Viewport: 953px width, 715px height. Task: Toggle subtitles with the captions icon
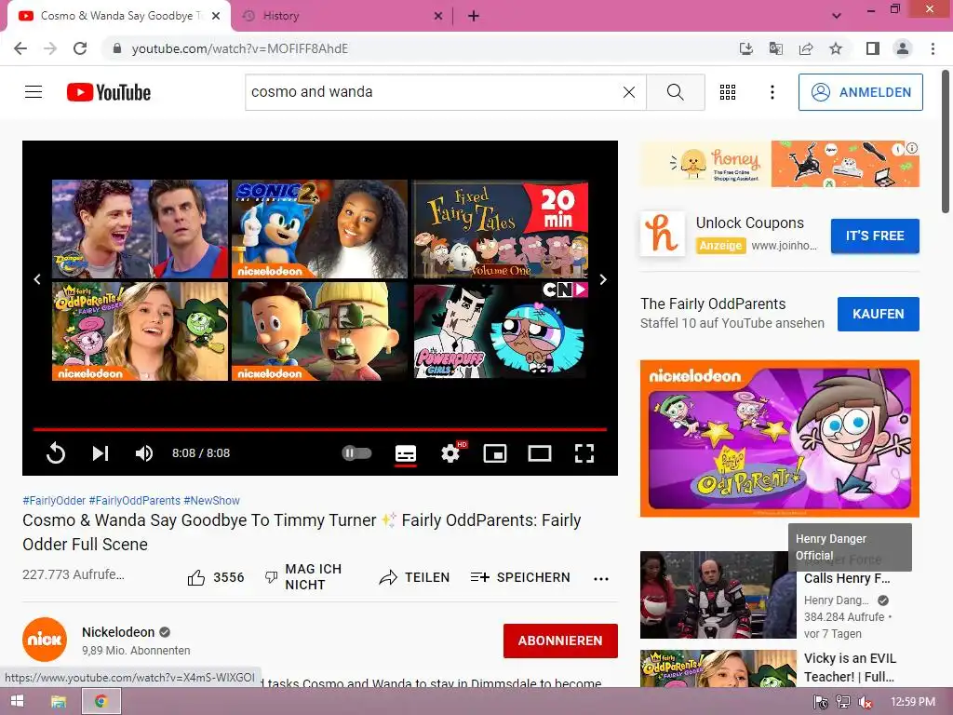coord(406,453)
